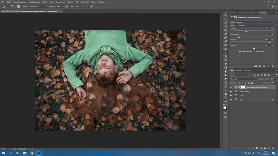278x156 pixels.
Task: Select the Type tool
Action: coord(225,83)
